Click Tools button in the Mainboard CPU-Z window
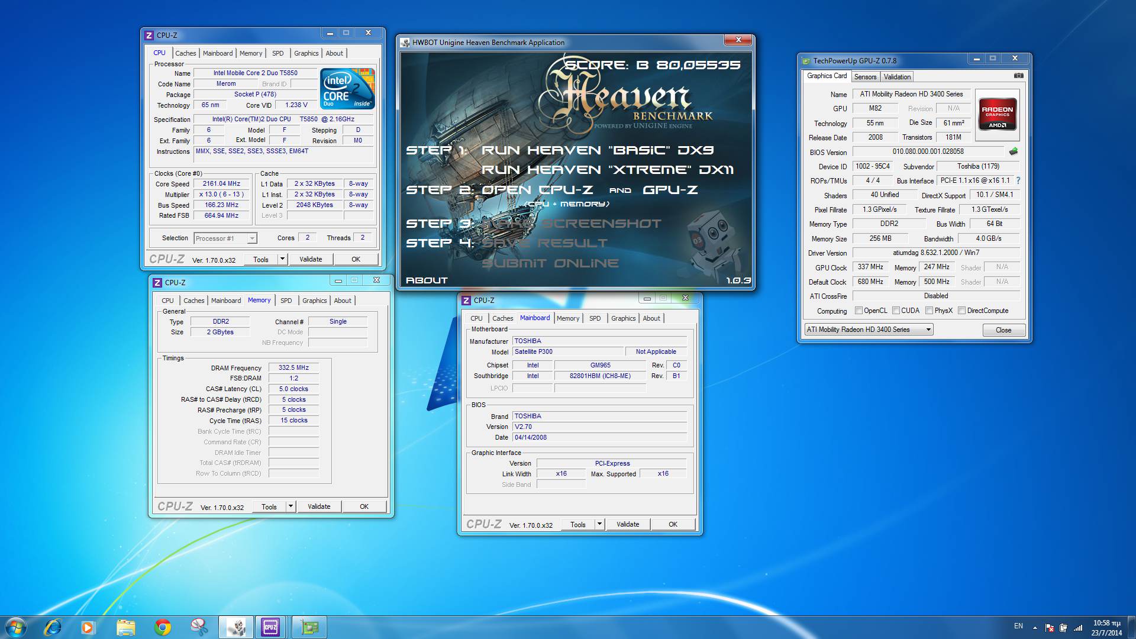This screenshot has width=1136, height=639. tap(577, 524)
